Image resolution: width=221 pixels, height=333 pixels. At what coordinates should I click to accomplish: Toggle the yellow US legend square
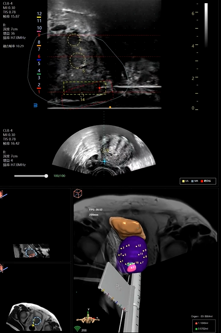click(183, 181)
